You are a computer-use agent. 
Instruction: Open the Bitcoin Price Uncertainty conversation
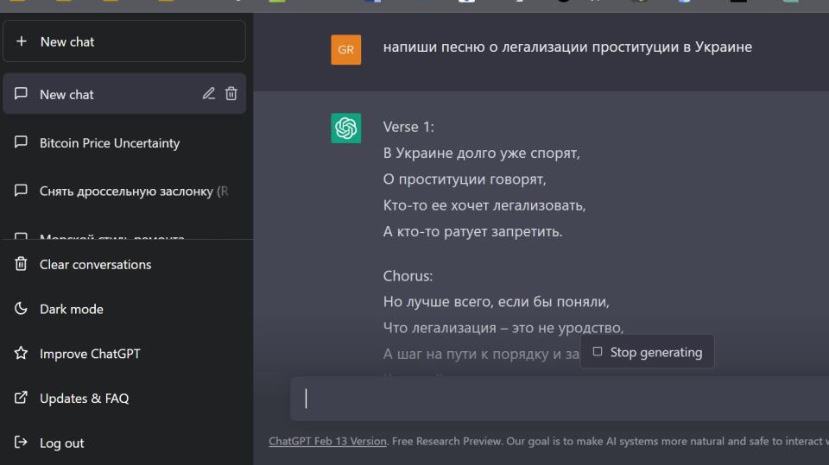pos(110,143)
